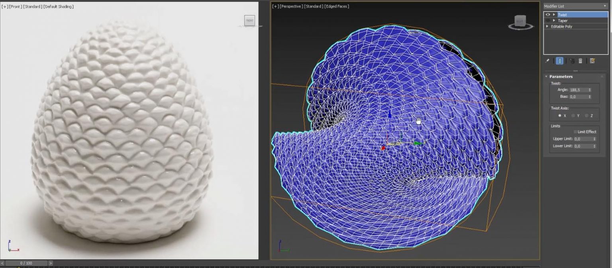The height and width of the screenshot is (268, 612).
Task: Step time slider back with left arrow
Action: click(2, 263)
